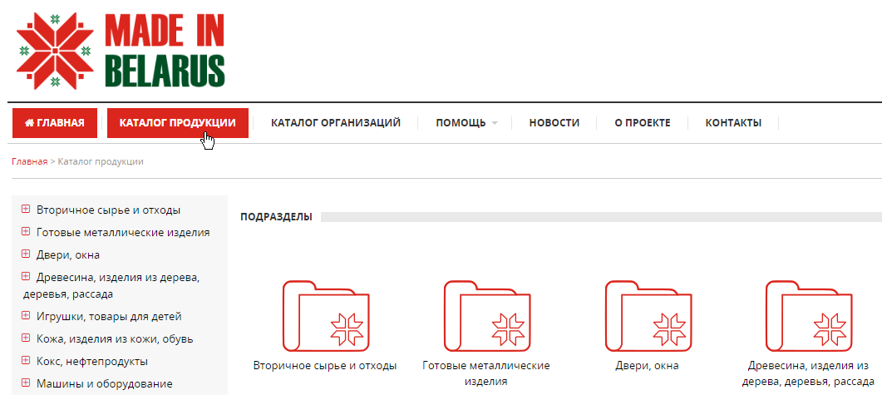882x395 pixels.
Task: Open Каталог продукции menu item
Action: click(177, 123)
